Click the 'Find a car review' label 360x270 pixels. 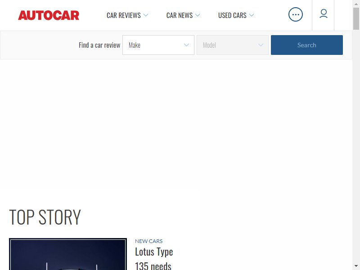[x=99, y=45]
